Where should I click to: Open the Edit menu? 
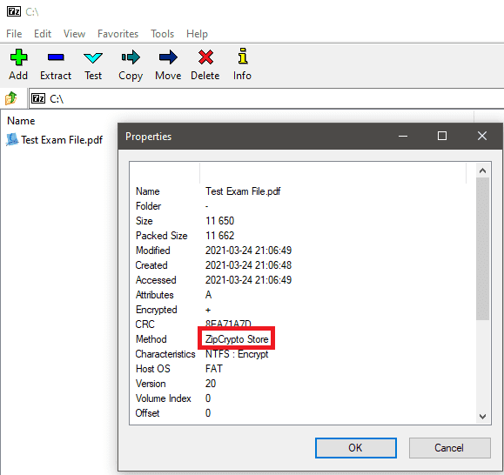(x=43, y=34)
